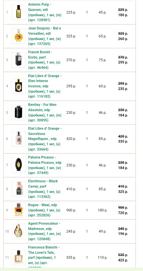Screen dimensions: 143x271
Task: Open the Bal a Versailles perfume image
Action: pyautogui.click(x=19, y=36)
